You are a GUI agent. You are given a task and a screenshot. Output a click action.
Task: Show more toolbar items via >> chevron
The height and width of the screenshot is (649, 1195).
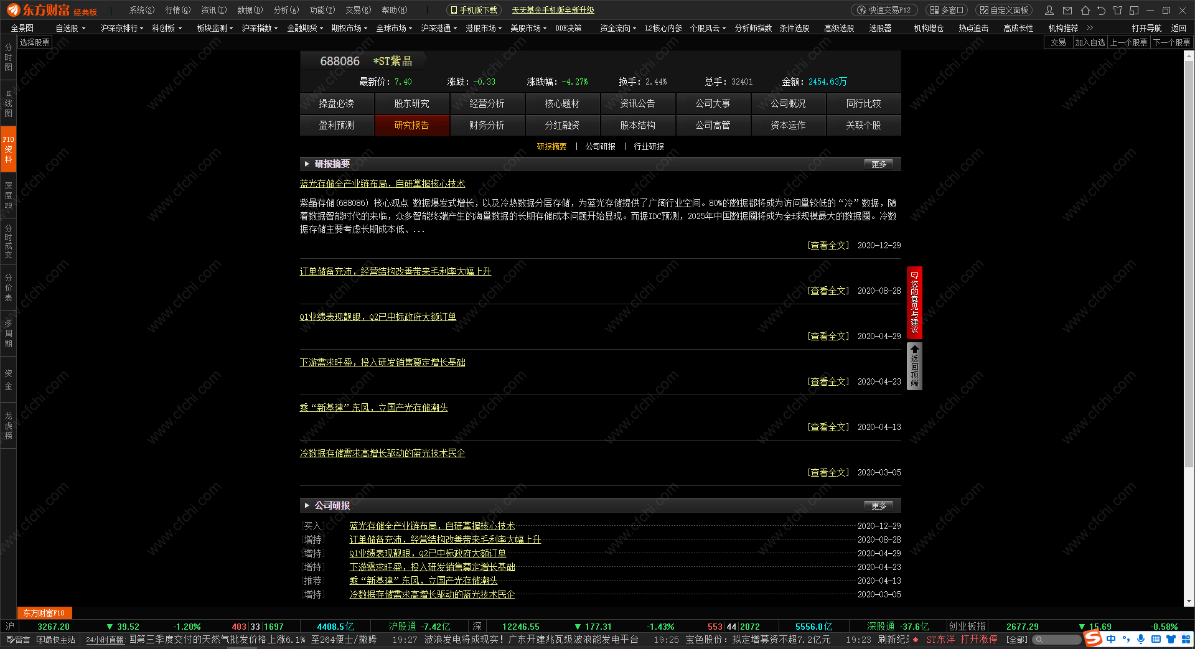1090,28
